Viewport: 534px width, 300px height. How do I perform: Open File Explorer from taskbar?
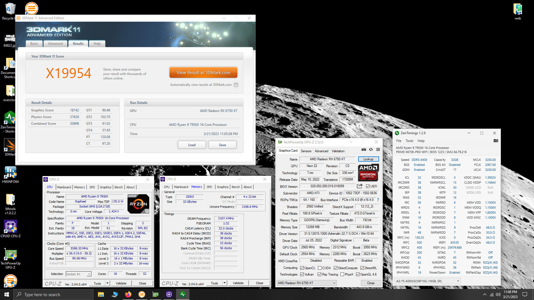click(101, 294)
